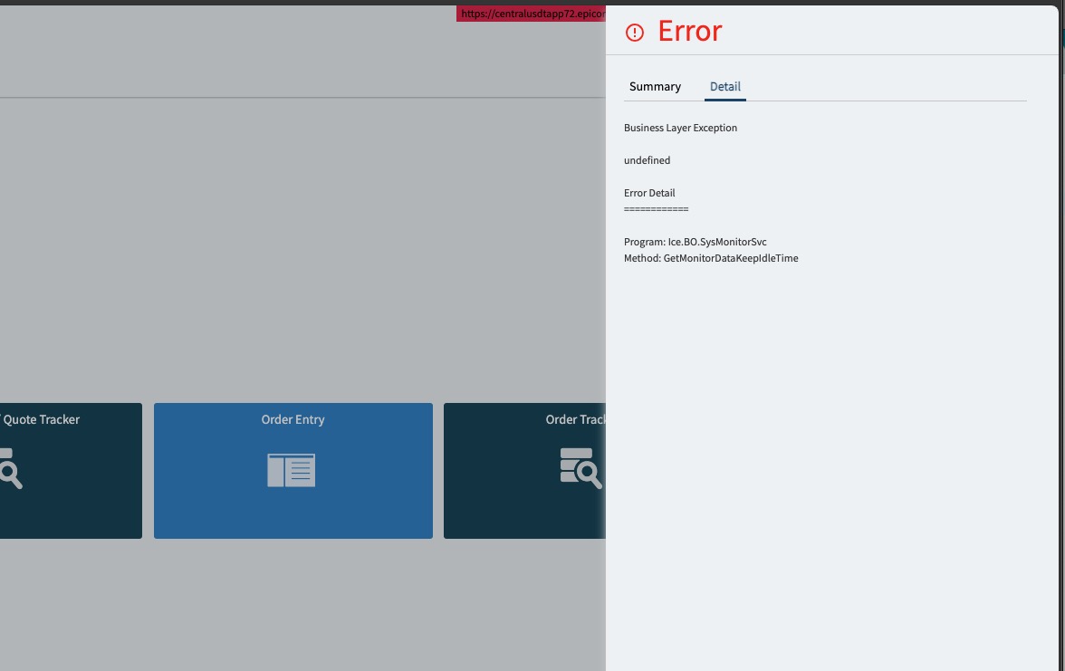This screenshot has height=671, width=1065.
Task: Select the Detail tab
Action: coord(724,87)
